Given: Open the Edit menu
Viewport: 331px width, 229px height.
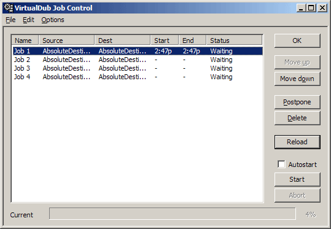Looking at the screenshot, I should tap(28, 20).
